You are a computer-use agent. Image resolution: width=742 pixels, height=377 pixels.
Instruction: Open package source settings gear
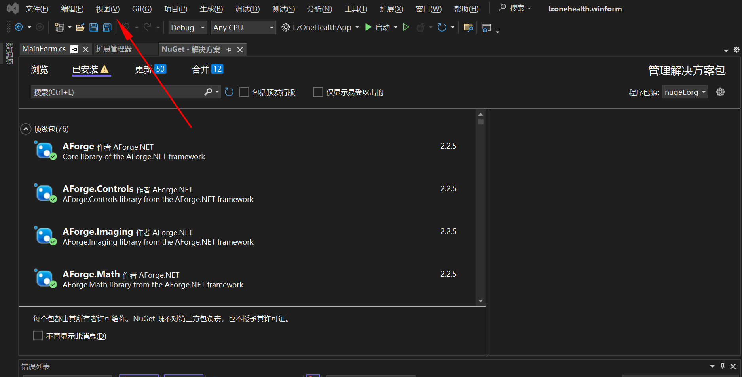pos(720,92)
